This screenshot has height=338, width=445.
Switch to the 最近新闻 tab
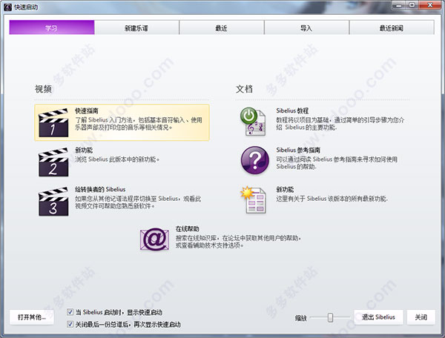(x=392, y=27)
